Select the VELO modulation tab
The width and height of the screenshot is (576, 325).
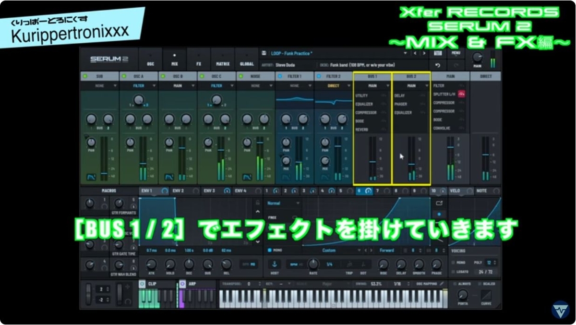[x=461, y=191]
